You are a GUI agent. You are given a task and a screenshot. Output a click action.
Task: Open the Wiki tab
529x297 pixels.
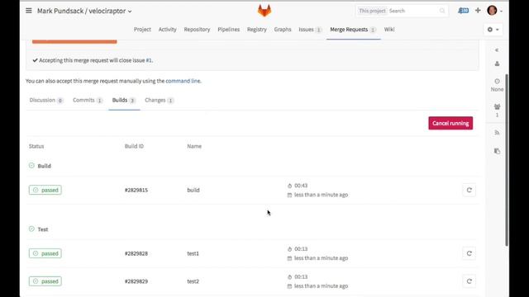pos(389,30)
